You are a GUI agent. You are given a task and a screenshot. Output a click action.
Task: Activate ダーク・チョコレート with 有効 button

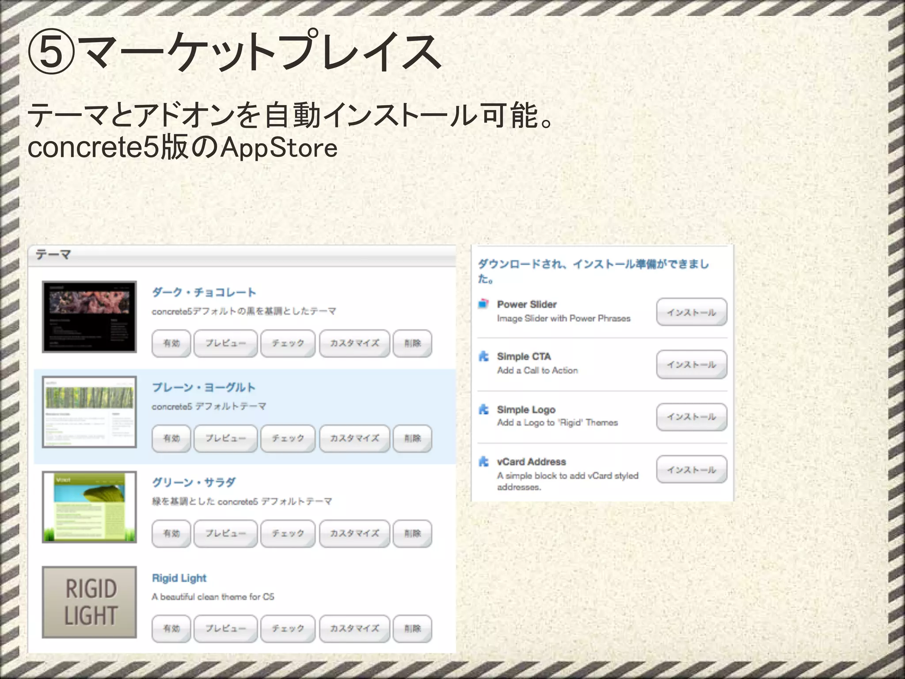click(171, 343)
